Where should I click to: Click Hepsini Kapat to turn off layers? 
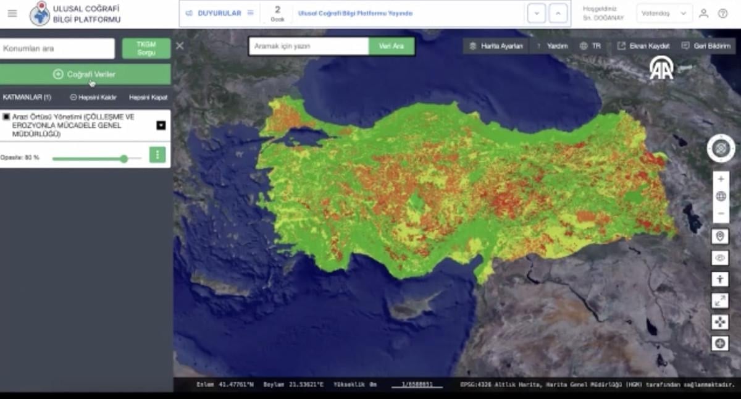pyautogui.click(x=148, y=98)
